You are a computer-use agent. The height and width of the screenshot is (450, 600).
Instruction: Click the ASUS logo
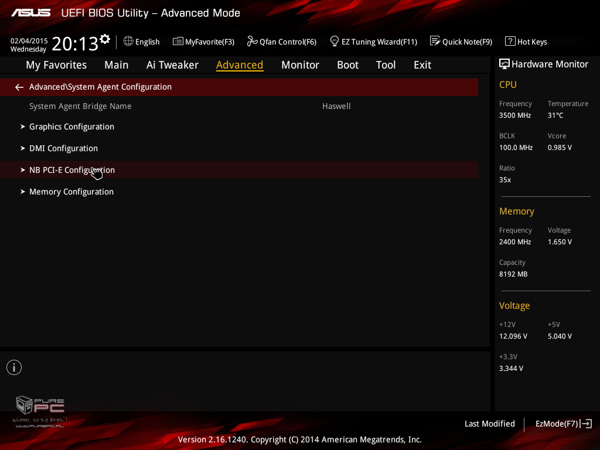coord(30,13)
